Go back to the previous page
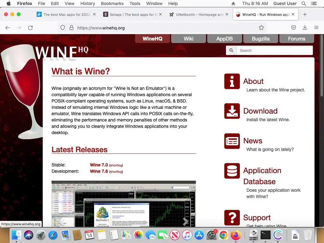 click(8, 28)
